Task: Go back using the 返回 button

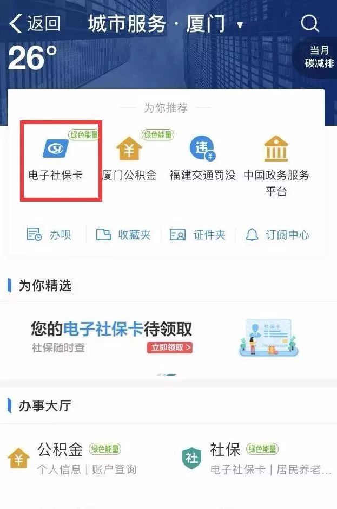Action: 35,23
